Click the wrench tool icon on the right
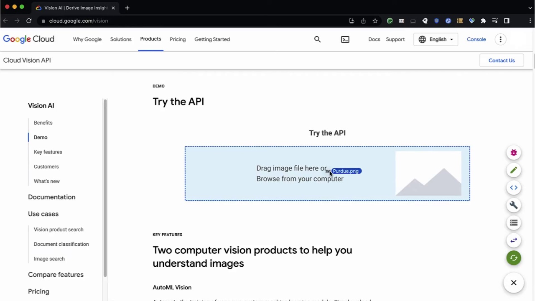535x301 pixels. pos(514,205)
